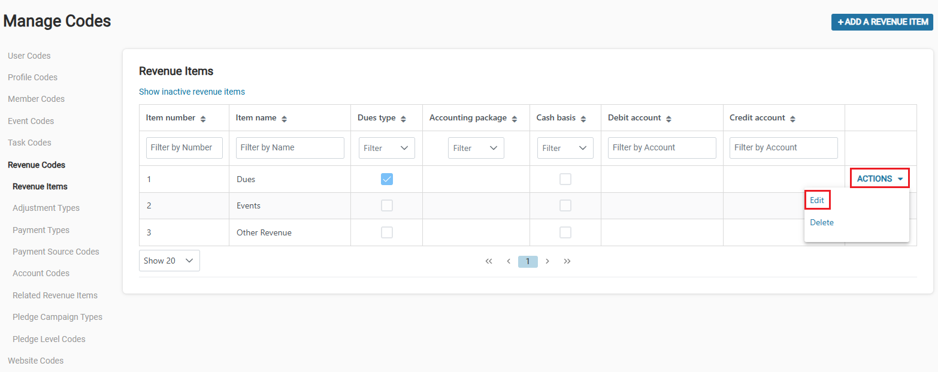This screenshot has width=938, height=372.
Task: Focus Credit account filter field
Action: click(x=783, y=148)
